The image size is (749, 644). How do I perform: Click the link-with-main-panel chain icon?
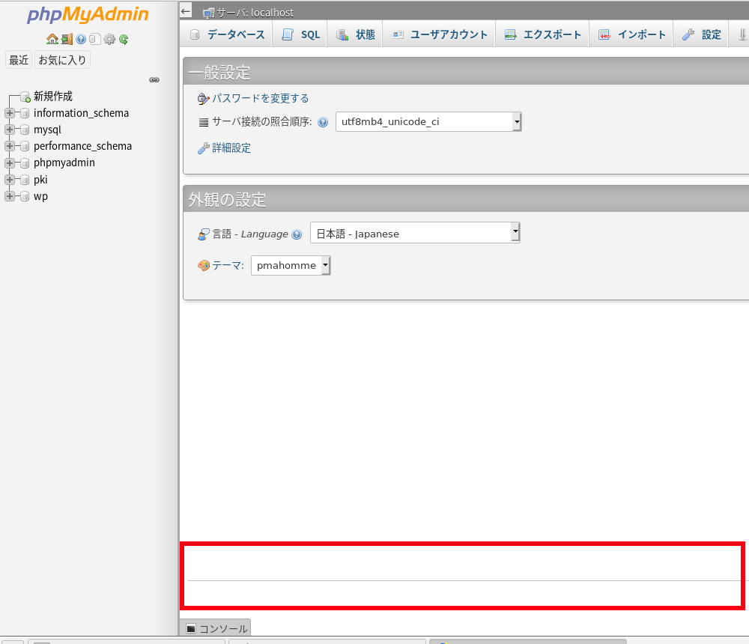154,79
